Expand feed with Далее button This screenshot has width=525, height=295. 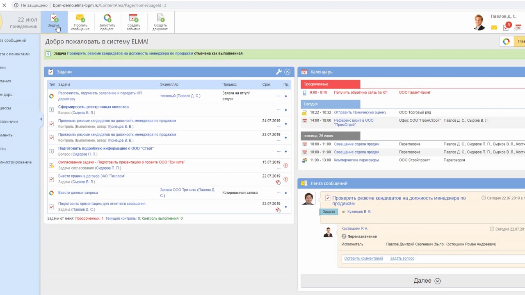(x=427, y=281)
